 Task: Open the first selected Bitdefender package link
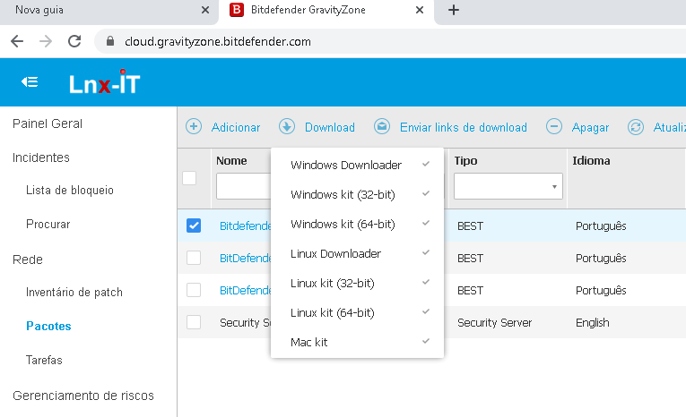(246, 226)
